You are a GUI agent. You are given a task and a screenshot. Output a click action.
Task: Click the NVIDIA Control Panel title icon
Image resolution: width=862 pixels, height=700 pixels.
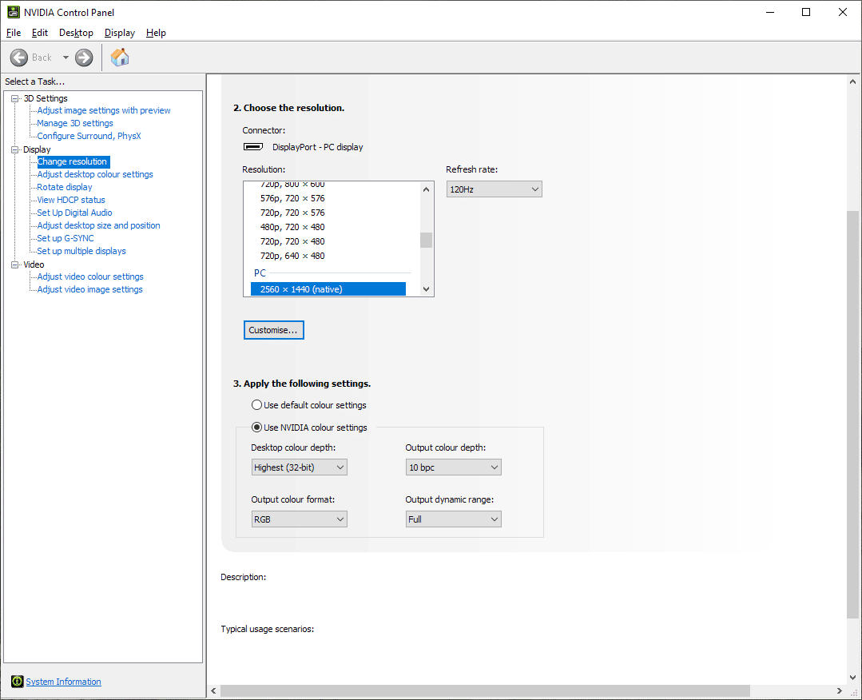[x=14, y=12]
